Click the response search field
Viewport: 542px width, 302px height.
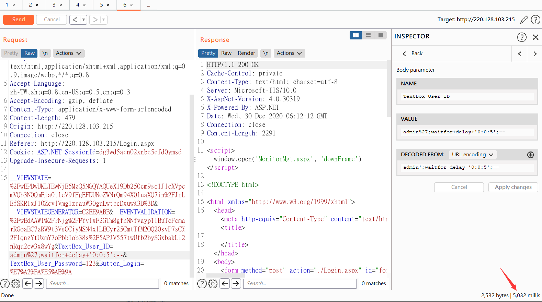click(300, 283)
